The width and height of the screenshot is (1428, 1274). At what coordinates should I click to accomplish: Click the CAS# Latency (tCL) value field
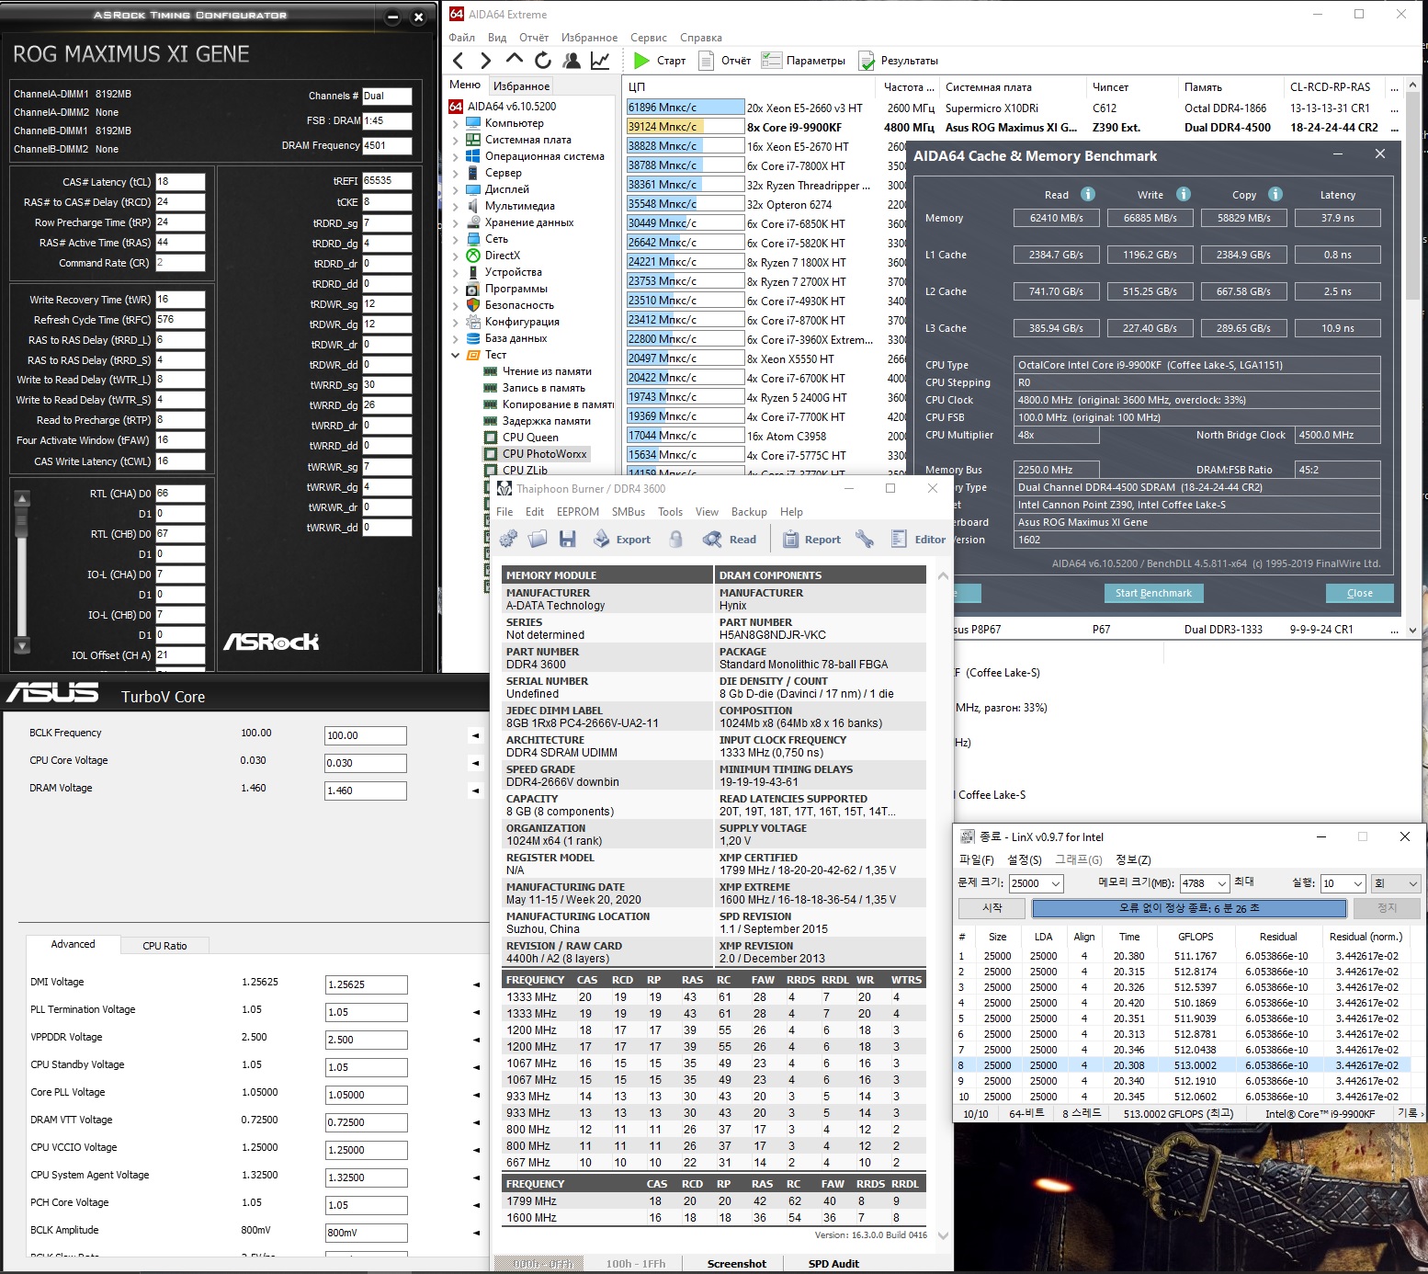(x=180, y=182)
